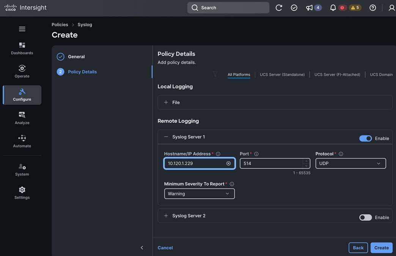Click the Cisco Intersight logo
The width and height of the screenshot is (396, 256).
[25, 8]
